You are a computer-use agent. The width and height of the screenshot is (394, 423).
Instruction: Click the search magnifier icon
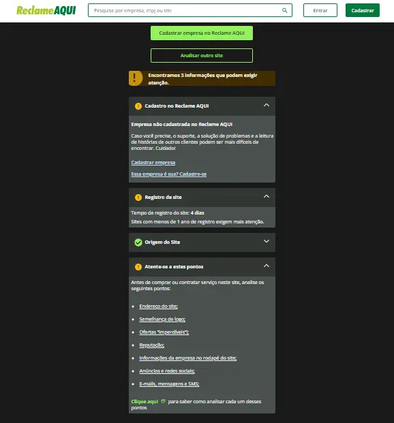click(x=284, y=10)
